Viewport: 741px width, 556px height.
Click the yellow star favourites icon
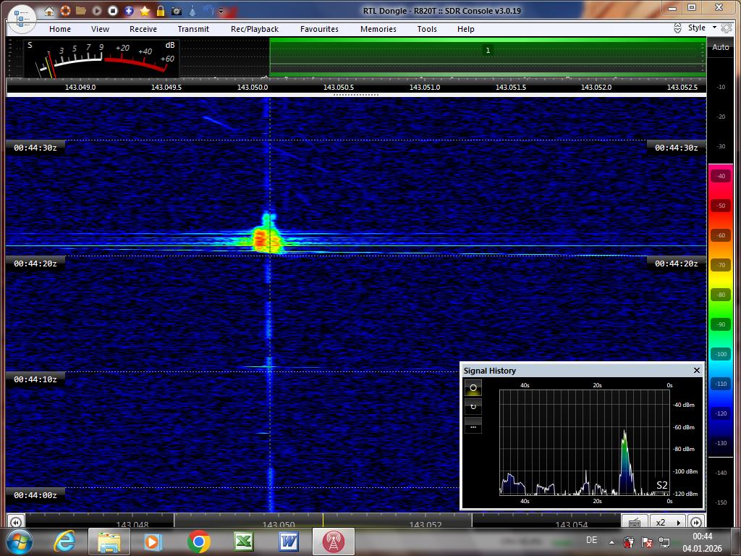click(x=145, y=10)
